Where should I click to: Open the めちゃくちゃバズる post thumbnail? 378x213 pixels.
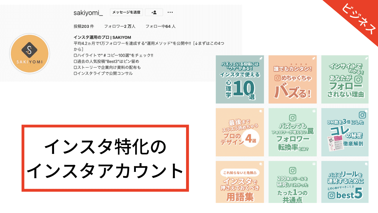[293, 79]
